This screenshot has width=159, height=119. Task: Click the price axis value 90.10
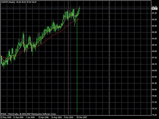154,45
